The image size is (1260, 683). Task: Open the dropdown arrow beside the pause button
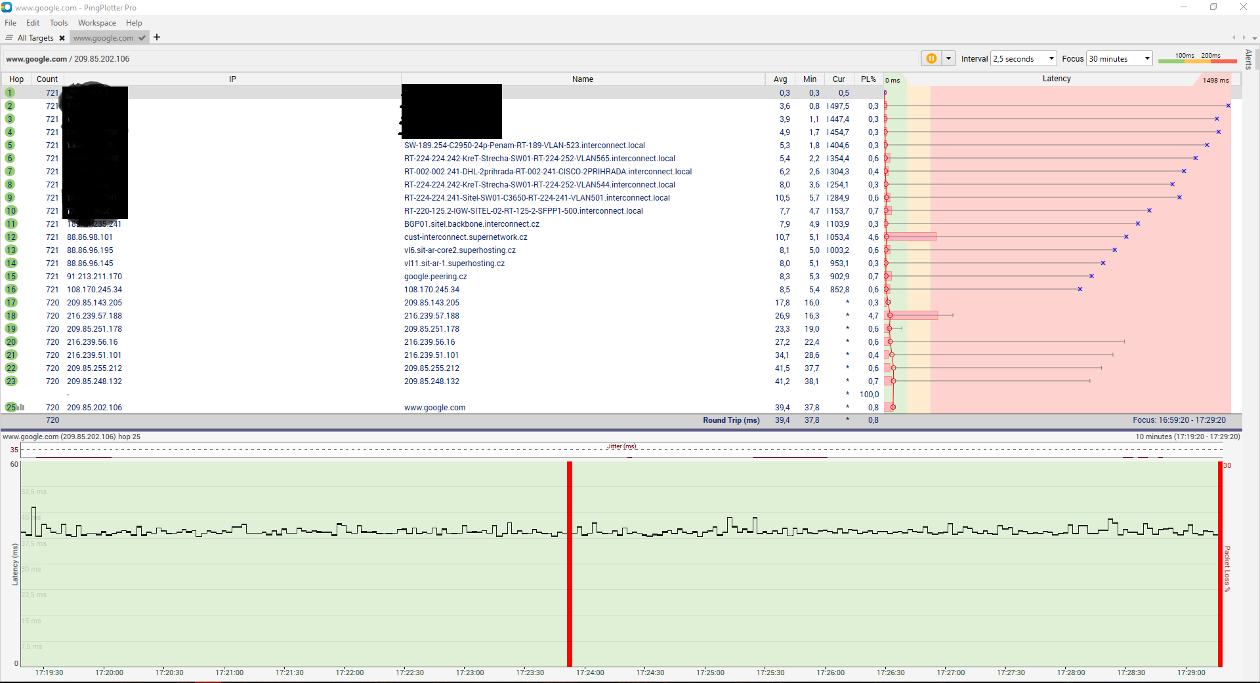[948, 58]
